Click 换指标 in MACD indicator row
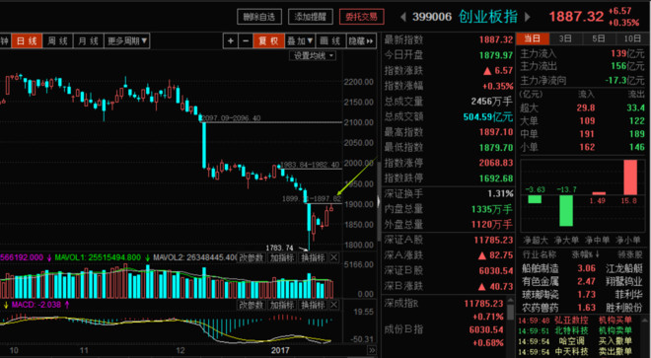The height and width of the screenshot is (358, 651). [313, 305]
